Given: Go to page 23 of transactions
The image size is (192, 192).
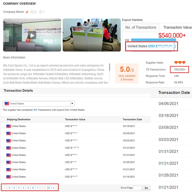Looking at the screenshot, I should [x=48, y=188].
